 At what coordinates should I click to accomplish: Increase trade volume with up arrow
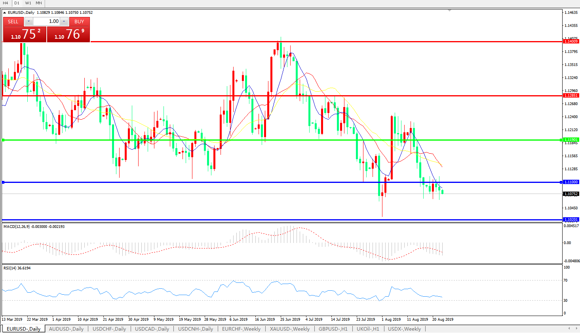click(64, 22)
